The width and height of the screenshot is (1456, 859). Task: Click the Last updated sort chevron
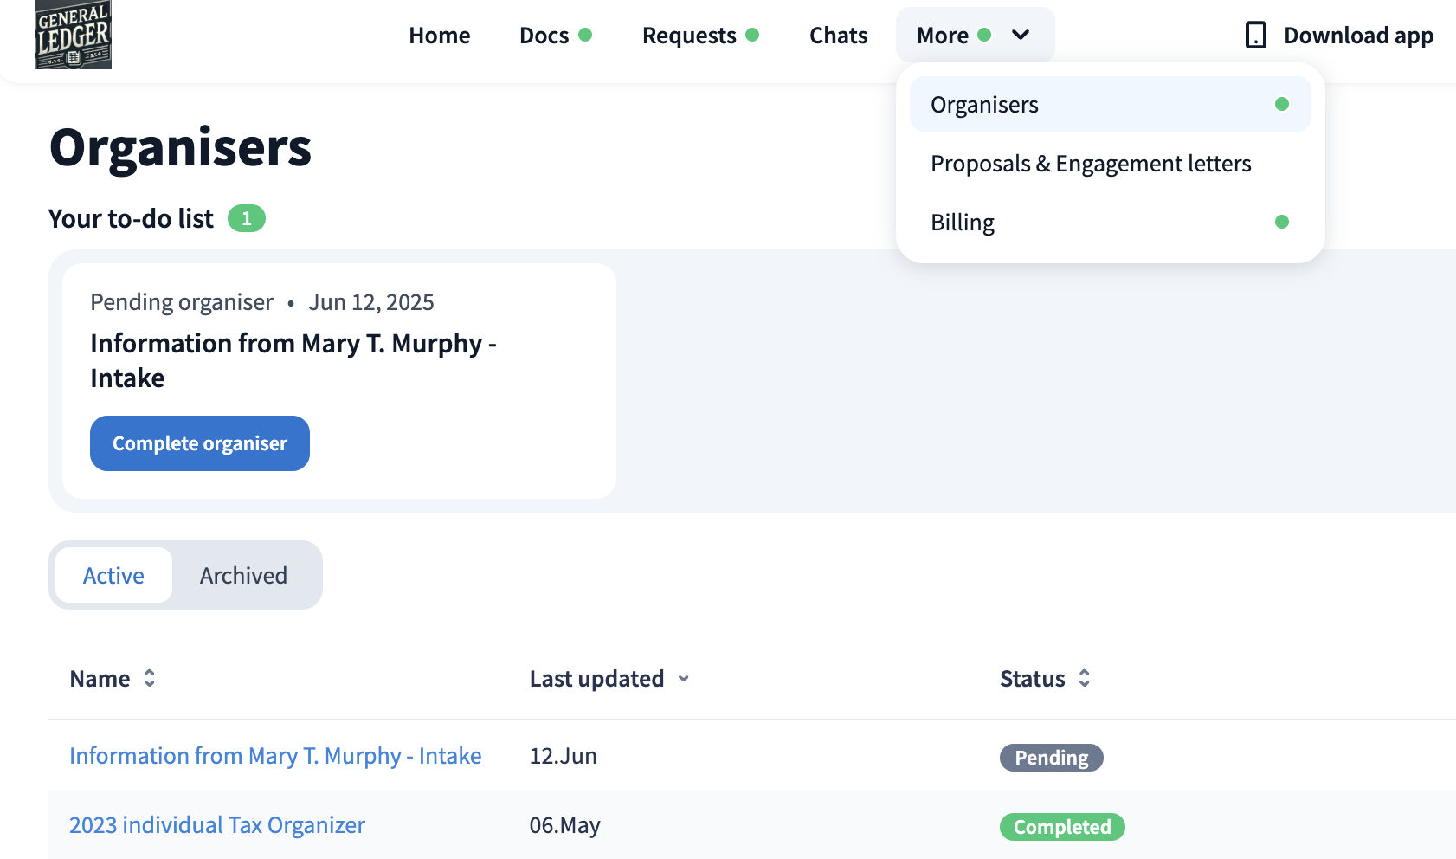[684, 679]
